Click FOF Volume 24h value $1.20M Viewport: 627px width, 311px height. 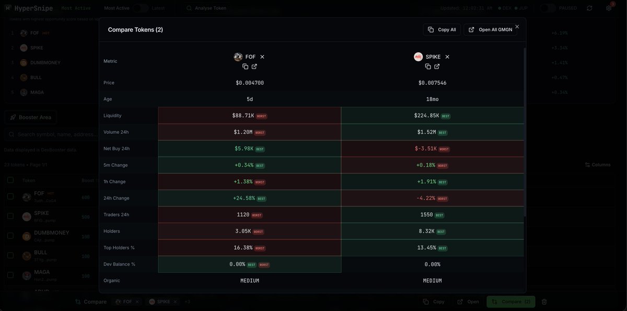(x=243, y=132)
